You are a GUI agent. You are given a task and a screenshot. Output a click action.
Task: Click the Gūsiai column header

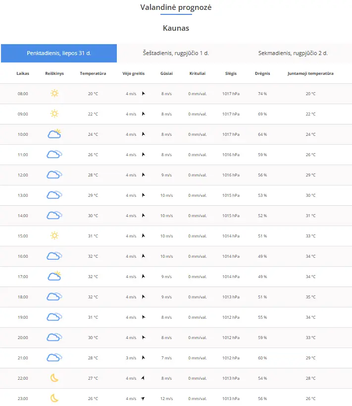[x=166, y=73]
